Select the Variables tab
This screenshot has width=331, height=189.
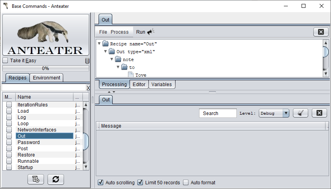click(x=161, y=84)
